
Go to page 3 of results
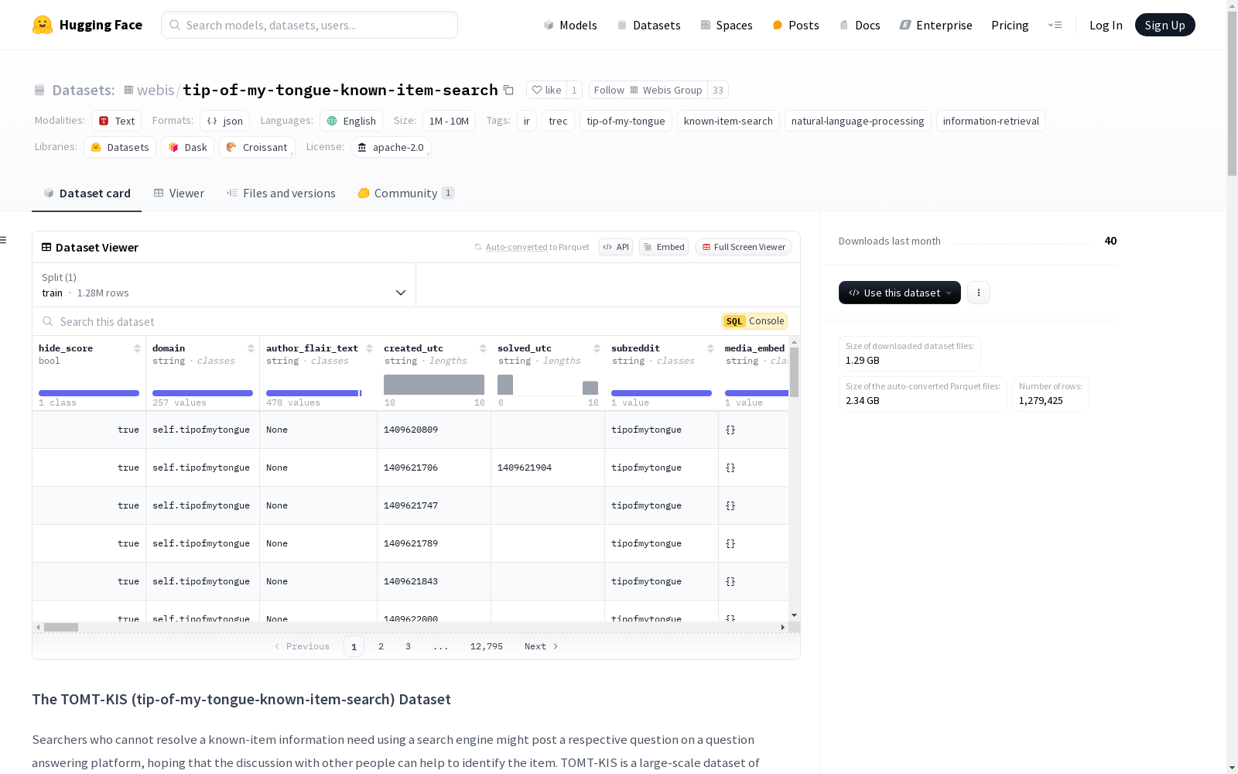pyautogui.click(x=408, y=646)
